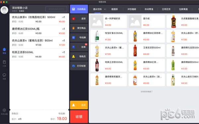Click the 打印标签 button label
Screen dimensions: 199x124
pos(81,66)
